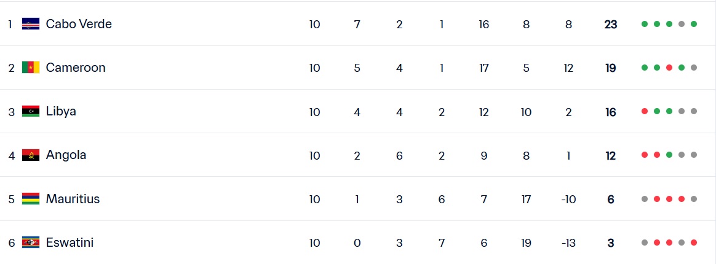Click Cabo Verde's first green form dot

(645, 24)
